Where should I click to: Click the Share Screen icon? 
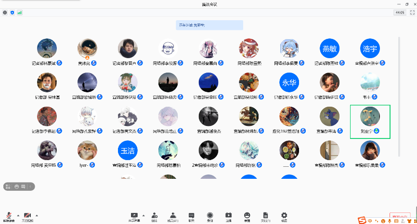[x=134, y=216]
